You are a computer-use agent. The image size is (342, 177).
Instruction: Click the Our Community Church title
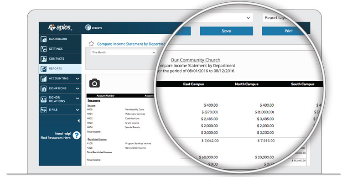pyautogui.click(x=196, y=60)
